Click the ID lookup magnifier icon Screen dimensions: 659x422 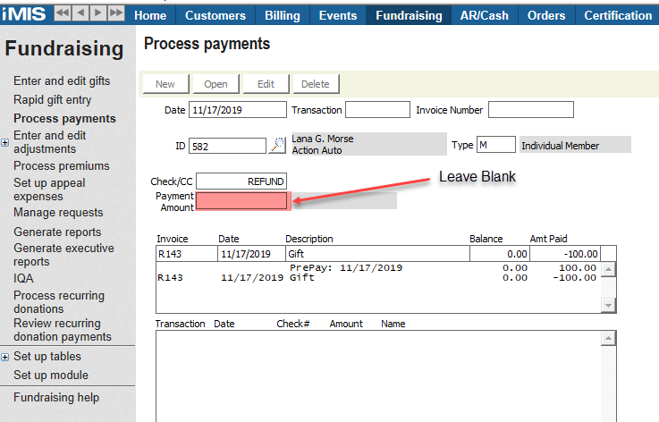point(276,145)
